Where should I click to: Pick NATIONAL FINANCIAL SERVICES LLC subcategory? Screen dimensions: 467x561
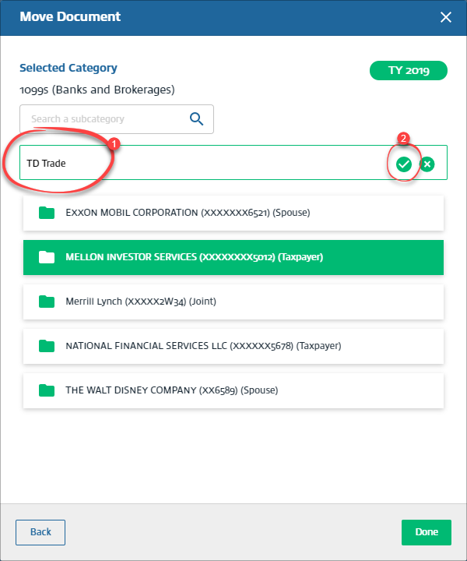tap(203, 346)
